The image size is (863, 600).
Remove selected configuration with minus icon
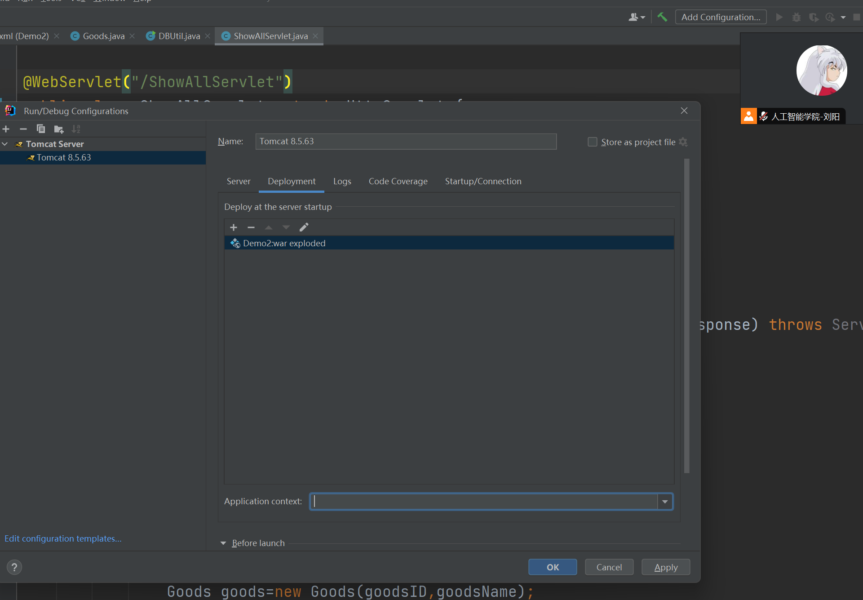23,129
